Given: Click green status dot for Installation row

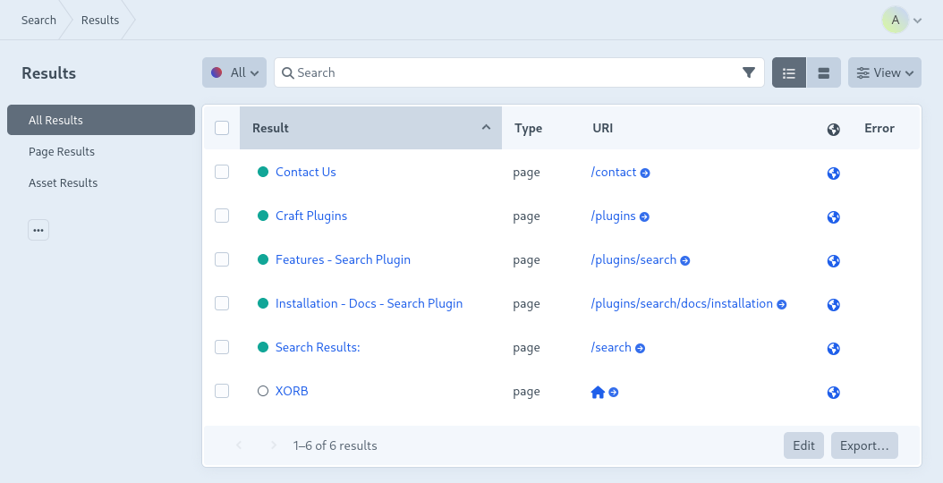Looking at the screenshot, I should coord(263,303).
